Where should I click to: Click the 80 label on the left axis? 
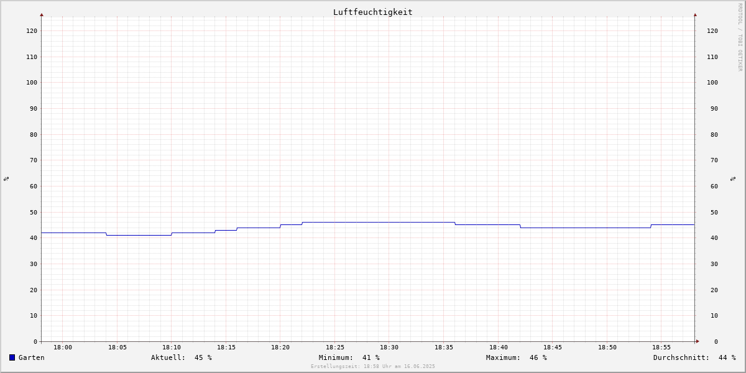pyautogui.click(x=34, y=134)
